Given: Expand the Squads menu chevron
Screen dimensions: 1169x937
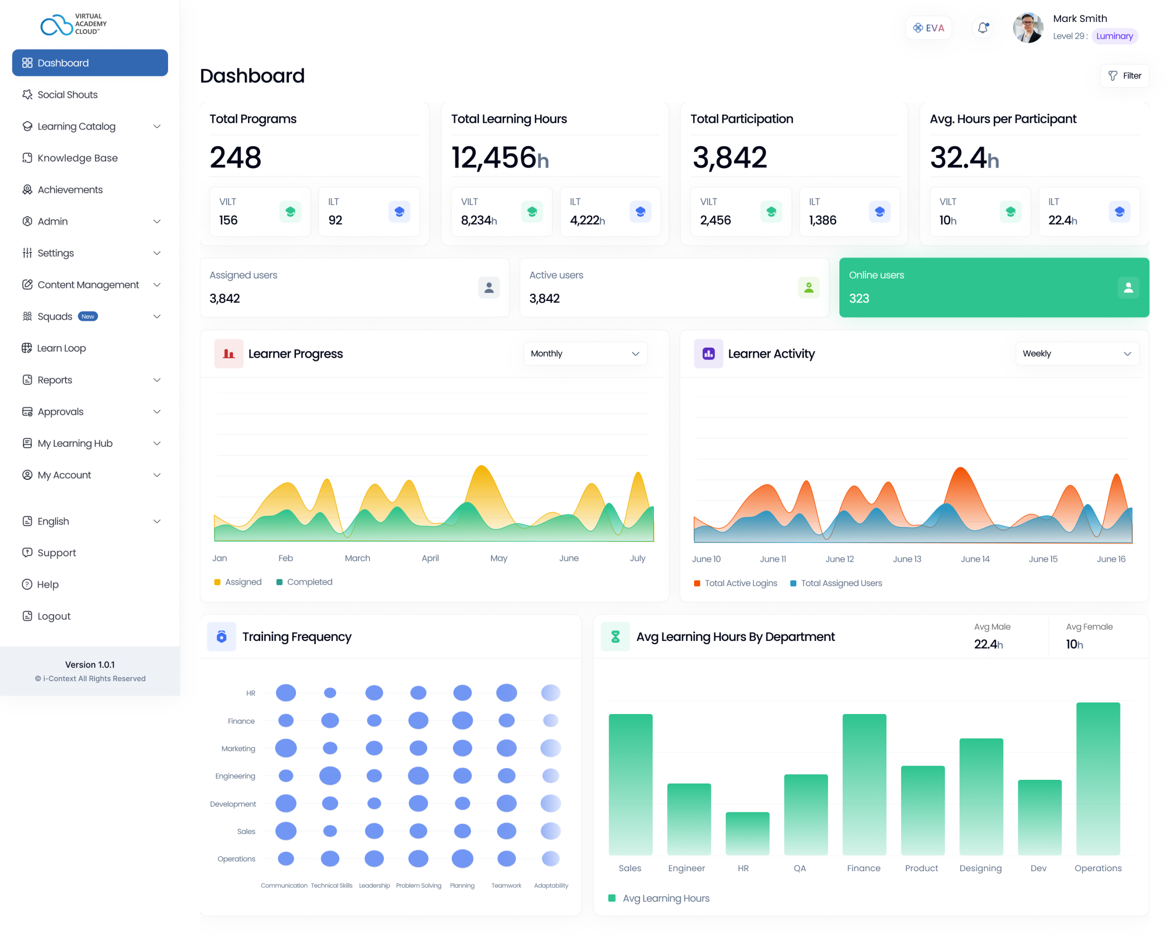Looking at the screenshot, I should (157, 316).
